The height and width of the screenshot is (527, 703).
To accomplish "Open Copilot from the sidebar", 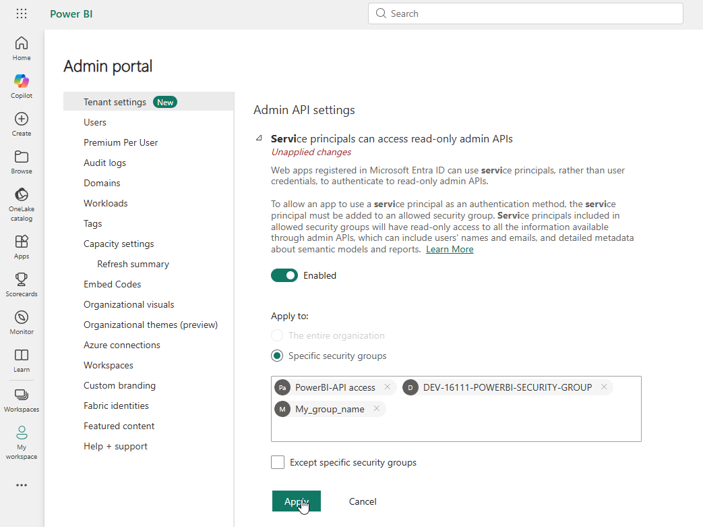I will [x=22, y=86].
